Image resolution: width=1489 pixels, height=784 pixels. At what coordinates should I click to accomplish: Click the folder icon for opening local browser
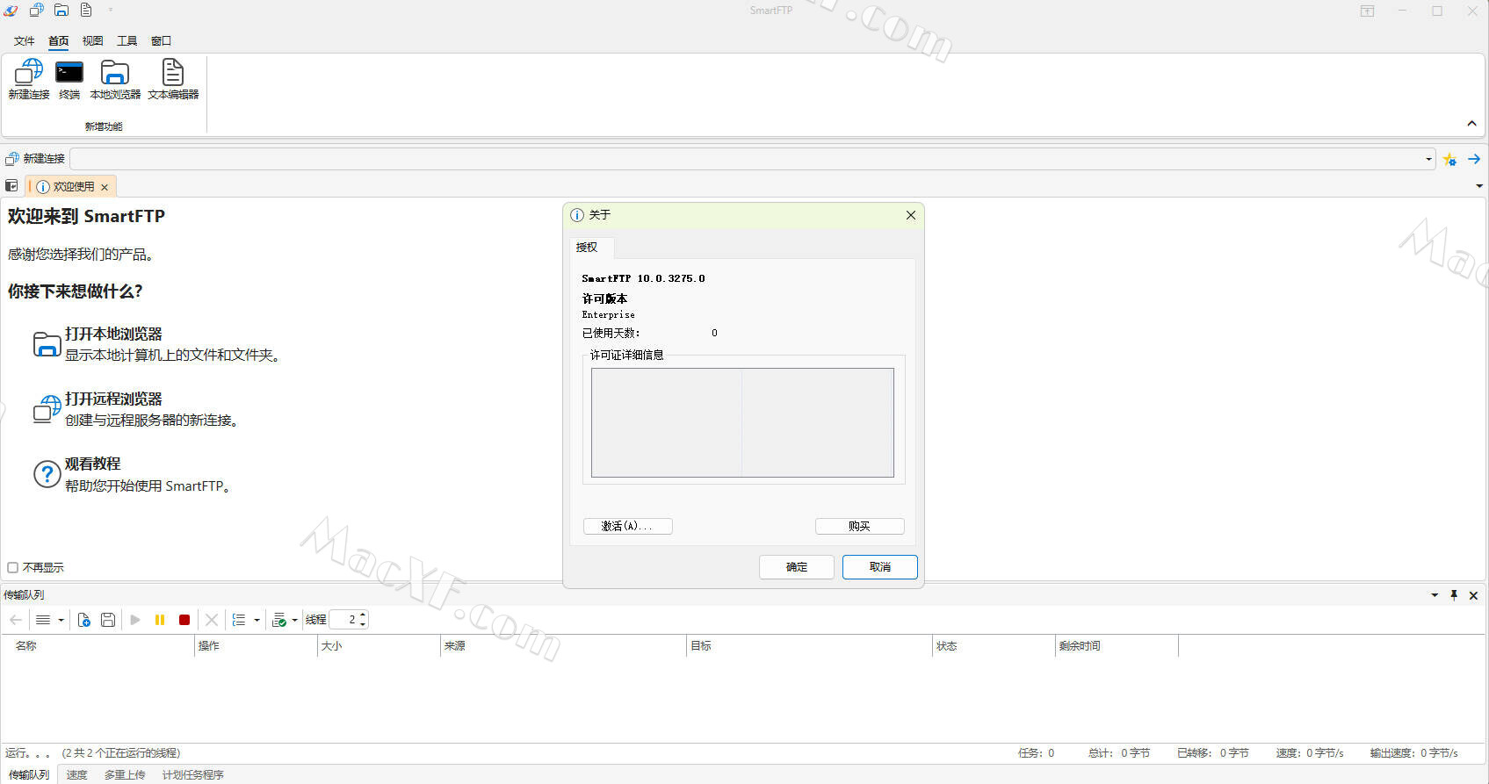[47, 344]
